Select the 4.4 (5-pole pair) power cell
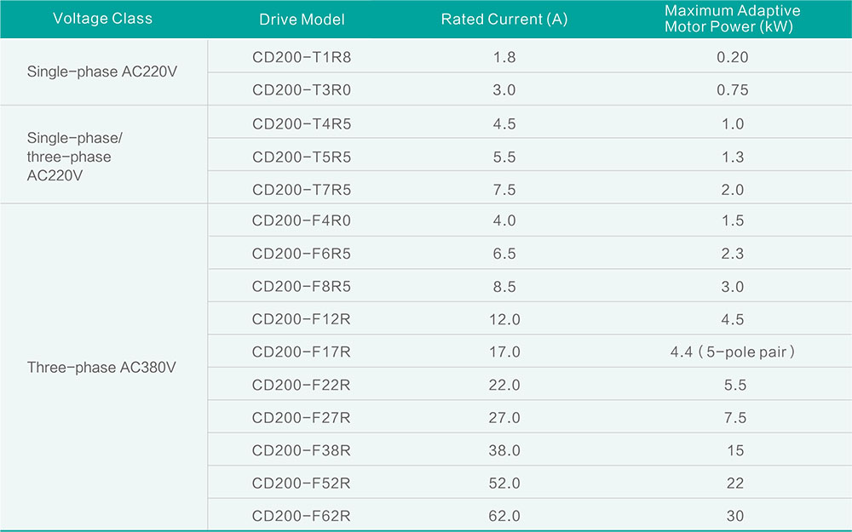Viewport: 852px width, 532px height. click(x=733, y=352)
